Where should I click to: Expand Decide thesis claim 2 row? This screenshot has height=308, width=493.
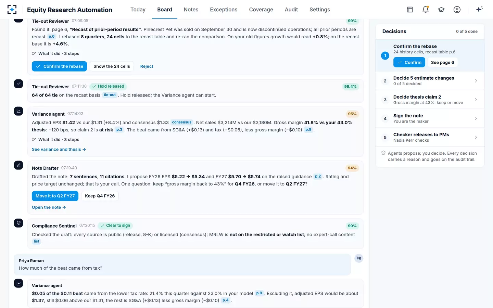click(430, 100)
